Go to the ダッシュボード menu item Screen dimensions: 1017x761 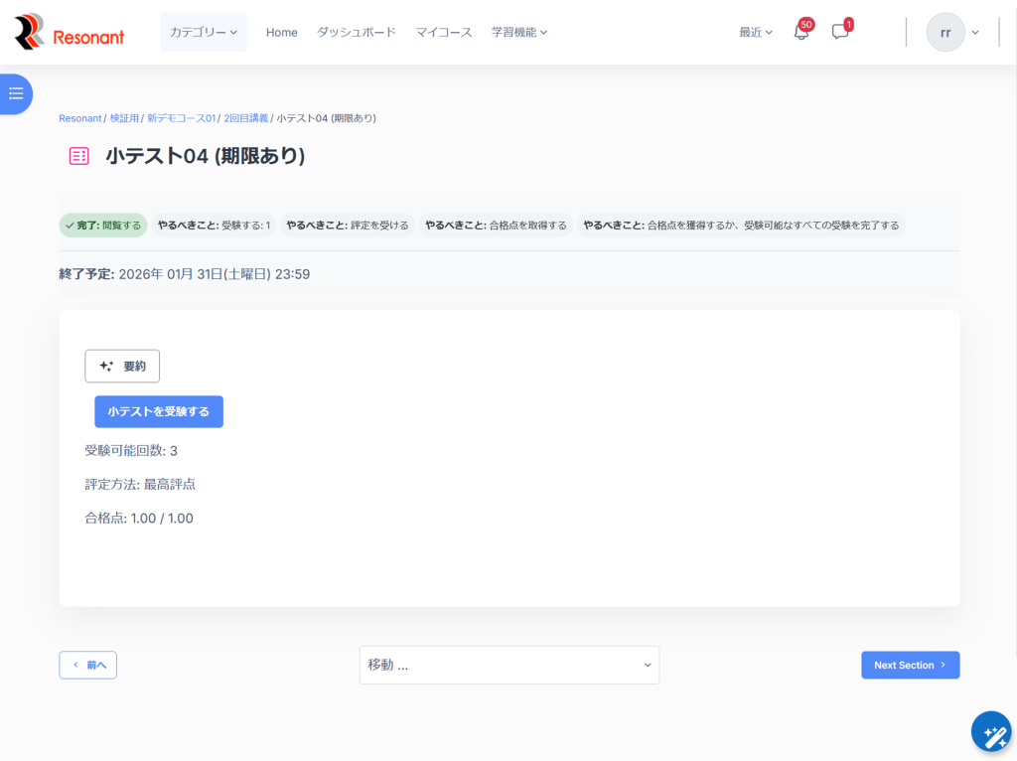(357, 32)
